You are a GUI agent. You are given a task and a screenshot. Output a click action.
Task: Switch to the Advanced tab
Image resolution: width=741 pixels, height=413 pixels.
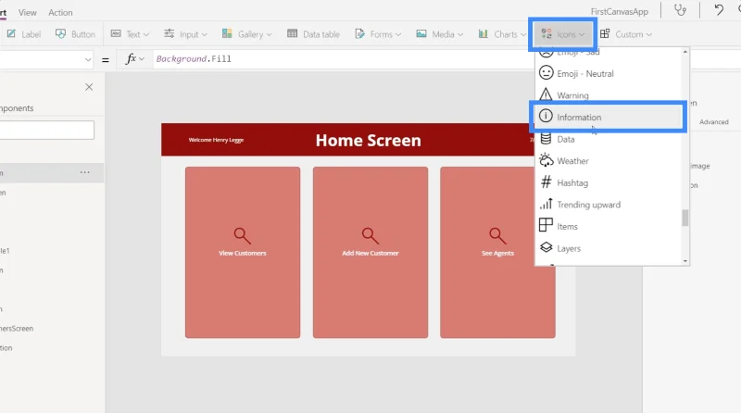click(x=713, y=122)
